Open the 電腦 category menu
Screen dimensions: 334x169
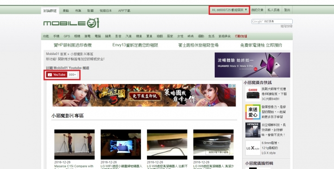point(98,36)
